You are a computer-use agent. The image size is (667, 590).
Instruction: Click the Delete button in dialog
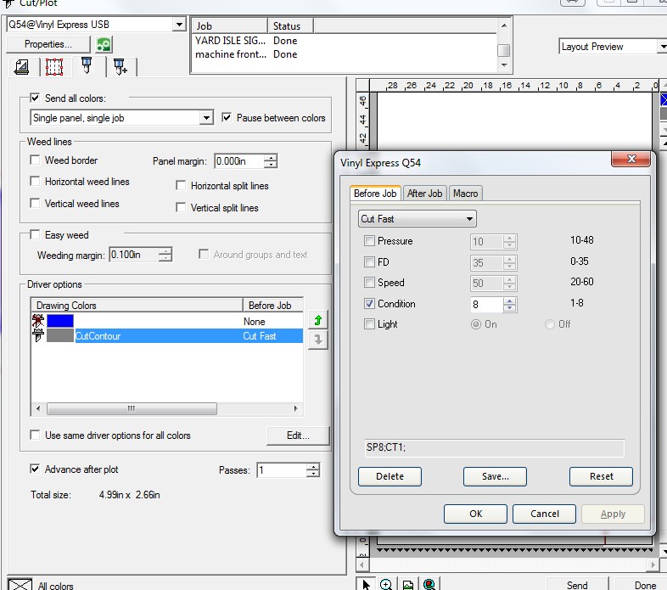tap(390, 476)
